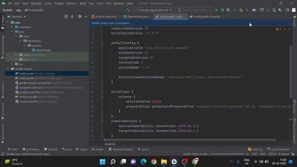The width and height of the screenshot is (297, 167).
Task: Switch to activity_main.xml tab
Action: click(x=105, y=17)
